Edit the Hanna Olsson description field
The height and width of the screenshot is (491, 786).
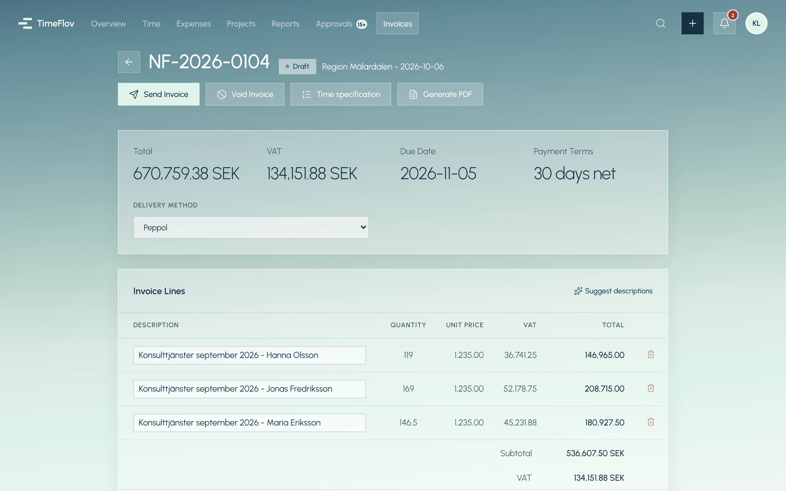pyautogui.click(x=249, y=355)
